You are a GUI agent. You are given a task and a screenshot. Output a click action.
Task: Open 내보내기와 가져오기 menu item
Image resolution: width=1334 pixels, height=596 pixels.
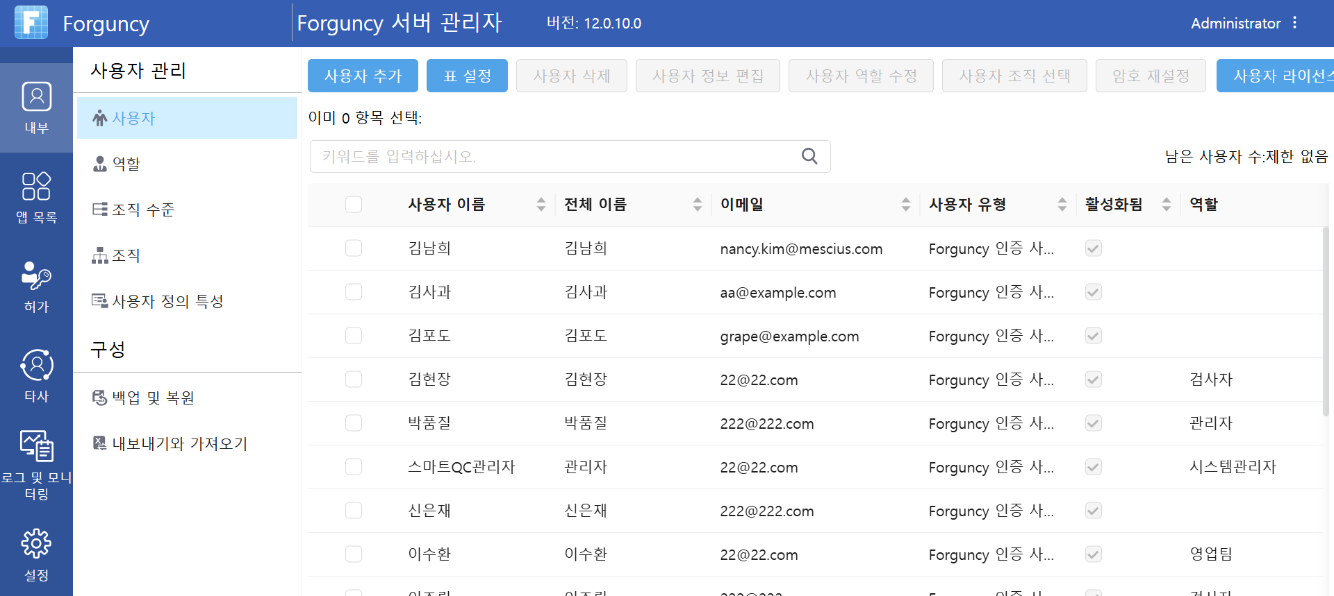point(188,443)
